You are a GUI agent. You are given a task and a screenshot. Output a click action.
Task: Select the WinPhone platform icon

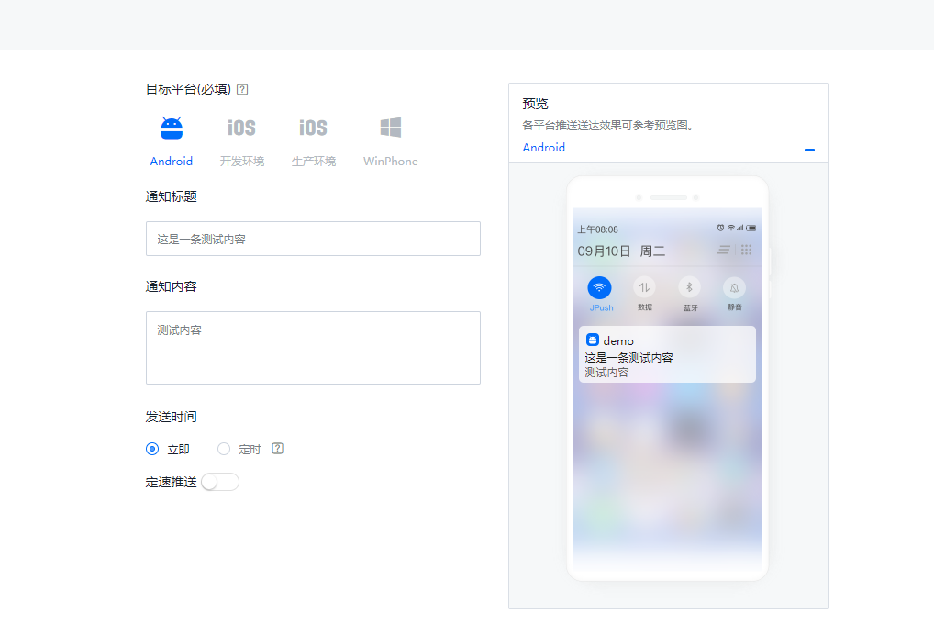pyautogui.click(x=391, y=128)
